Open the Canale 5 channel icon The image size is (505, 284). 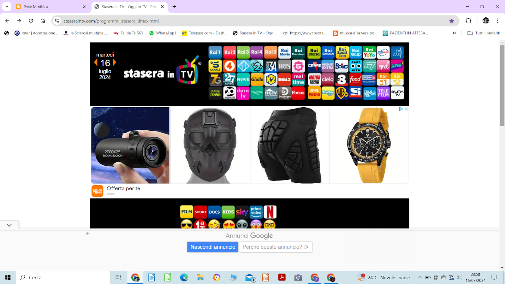pyautogui.click(x=215, y=66)
